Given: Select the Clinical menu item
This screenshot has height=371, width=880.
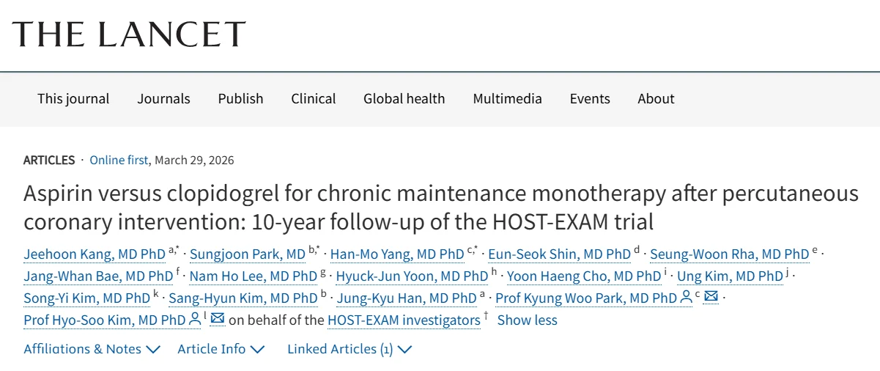Looking at the screenshot, I should [x=314, y=98].
